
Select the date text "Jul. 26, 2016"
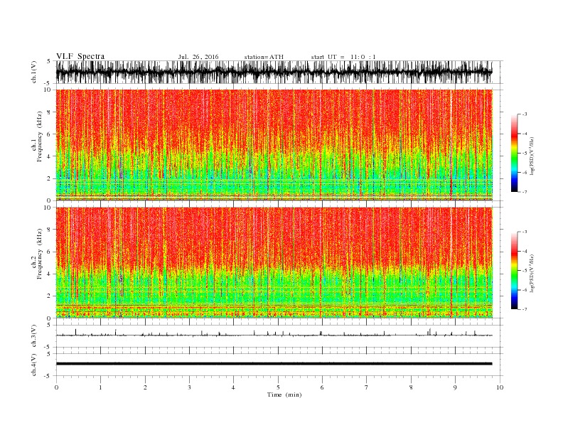pos(198,57)
